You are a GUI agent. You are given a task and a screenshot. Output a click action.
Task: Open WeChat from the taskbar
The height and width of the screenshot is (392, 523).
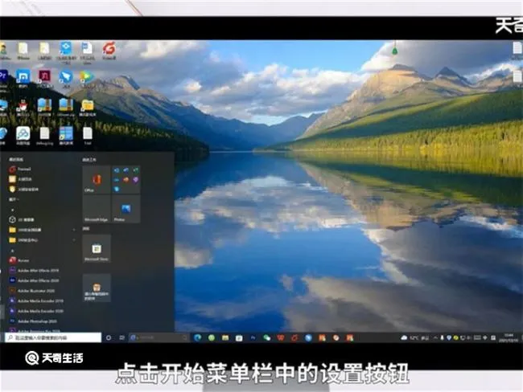coord(266,337)
